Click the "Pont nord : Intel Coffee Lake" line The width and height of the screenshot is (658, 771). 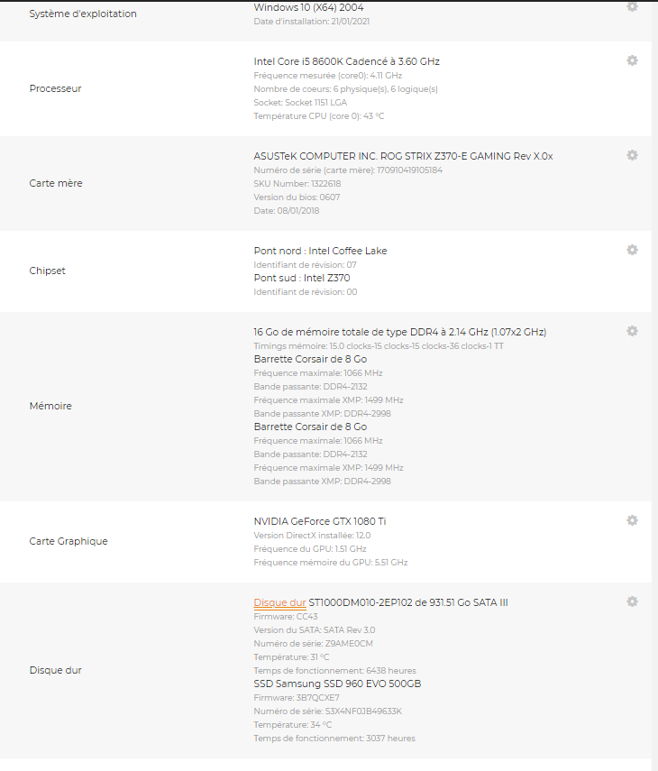coord(320,251)
